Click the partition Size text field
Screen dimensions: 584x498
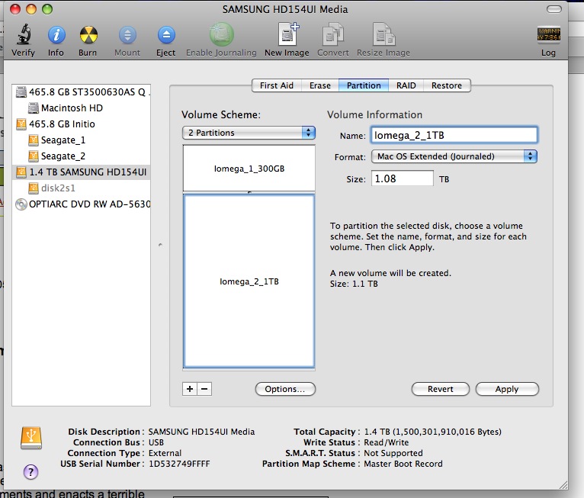(x=402, y=178)
